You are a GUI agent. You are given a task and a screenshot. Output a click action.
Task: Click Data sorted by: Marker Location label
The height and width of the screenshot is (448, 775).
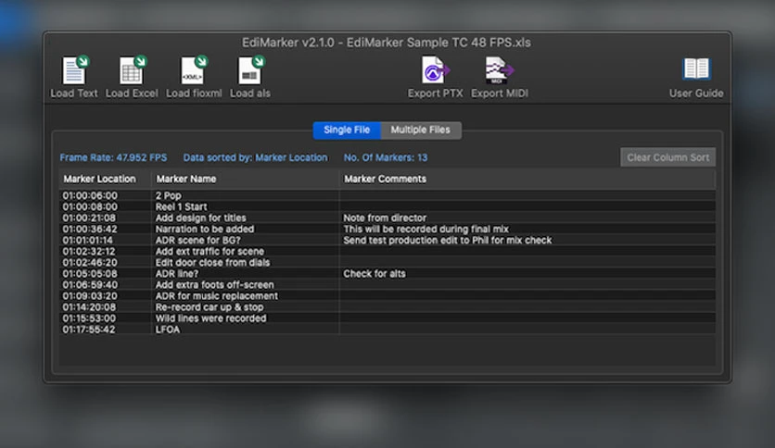click(x=256, y=158)
